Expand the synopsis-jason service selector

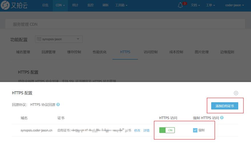coord(59,39)
